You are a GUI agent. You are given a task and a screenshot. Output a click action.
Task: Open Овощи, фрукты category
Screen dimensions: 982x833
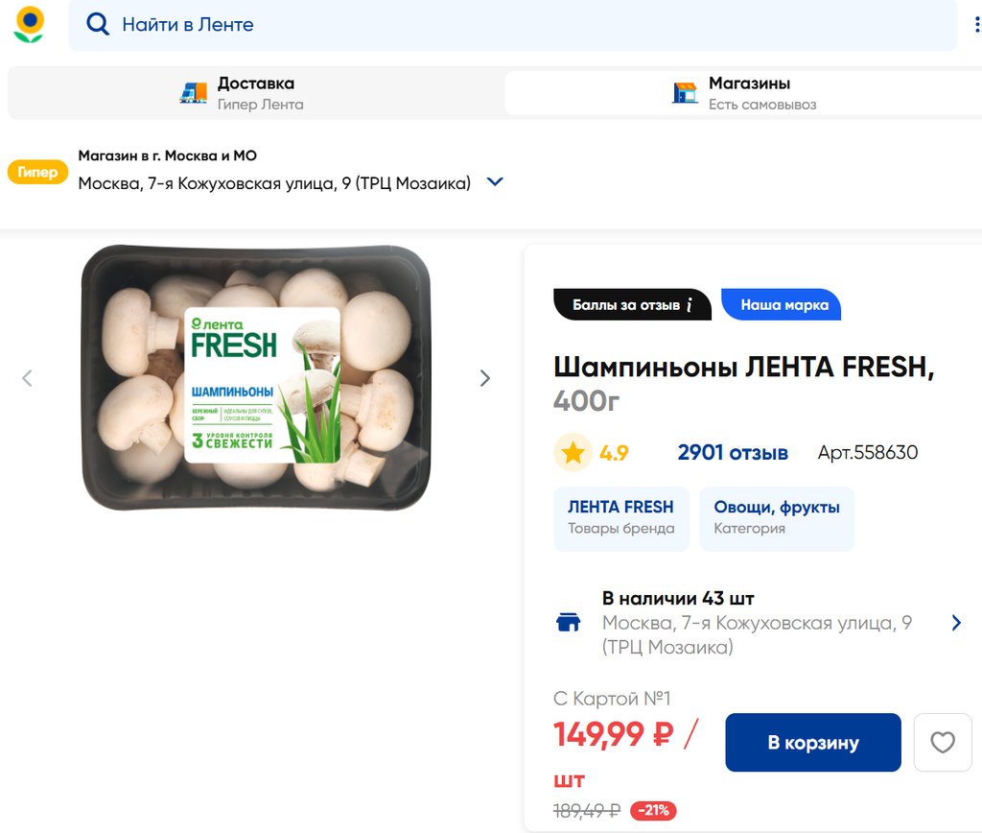[776, 517]
